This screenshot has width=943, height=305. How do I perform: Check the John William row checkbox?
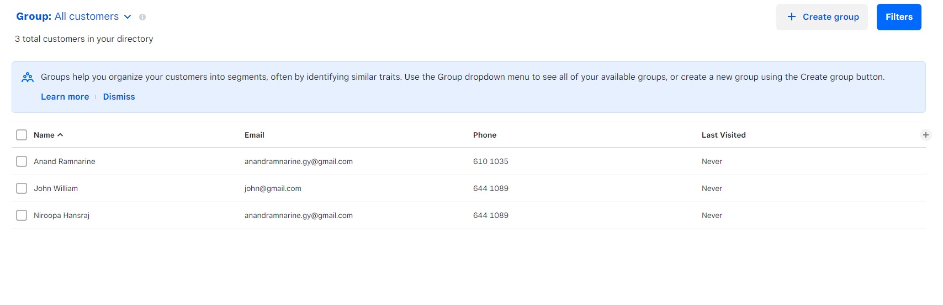click(22, 188)
